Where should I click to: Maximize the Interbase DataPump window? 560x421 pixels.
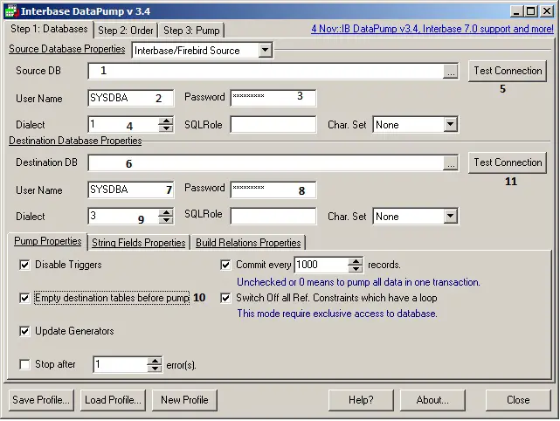pyautogui.click(x=530, y=11)
